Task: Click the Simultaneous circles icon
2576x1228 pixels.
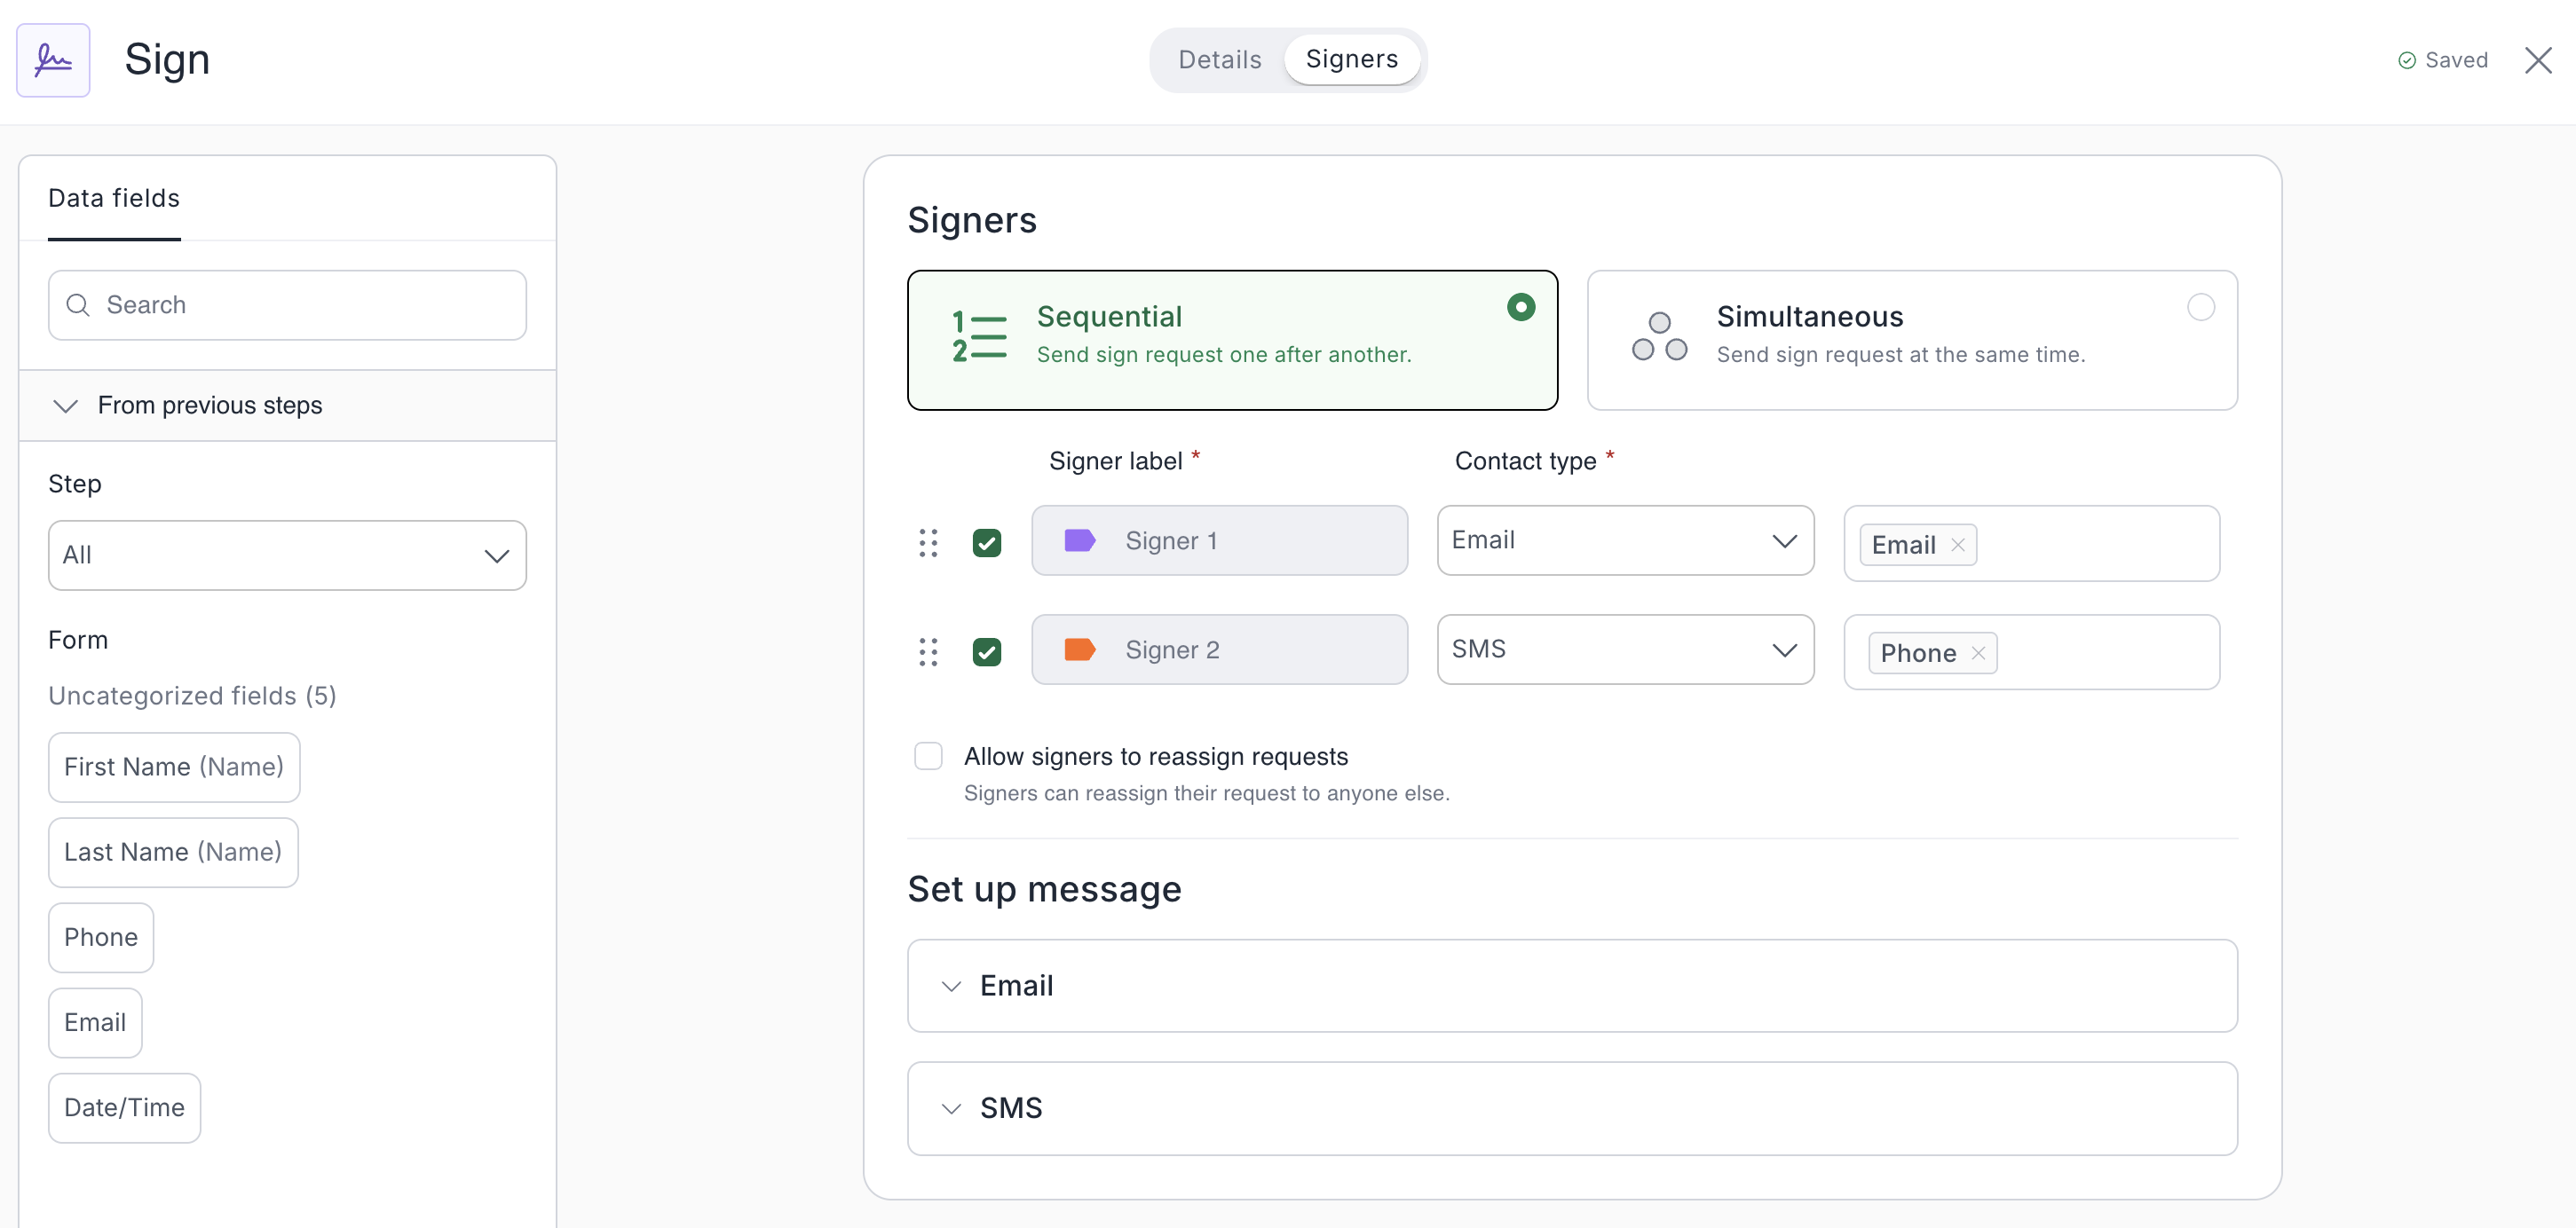Action: [x=1659, y=337]
